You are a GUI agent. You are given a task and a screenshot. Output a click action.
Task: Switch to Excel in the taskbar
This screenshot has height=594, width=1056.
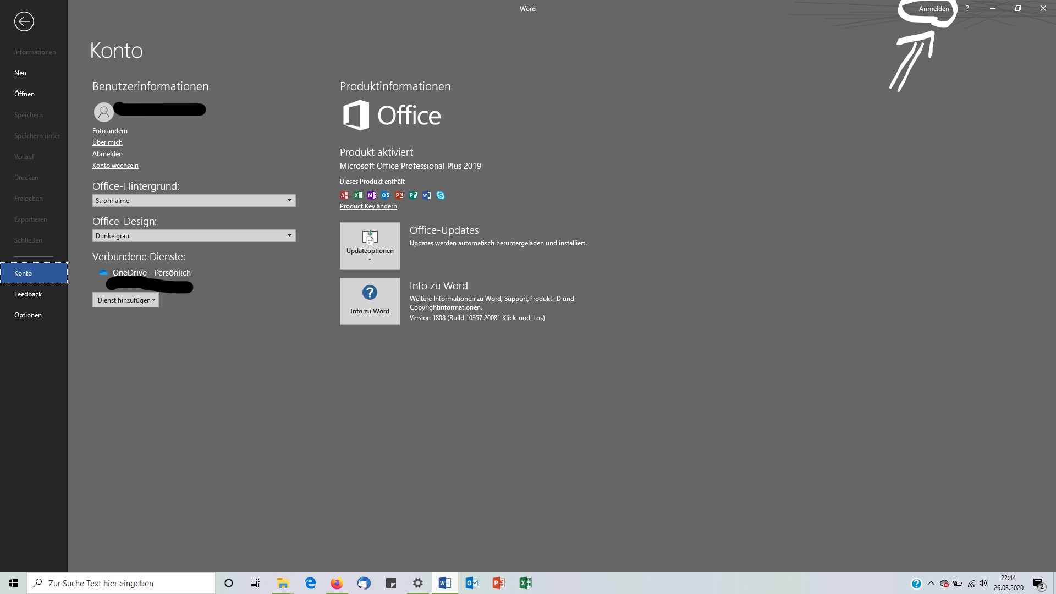[525, 583]
